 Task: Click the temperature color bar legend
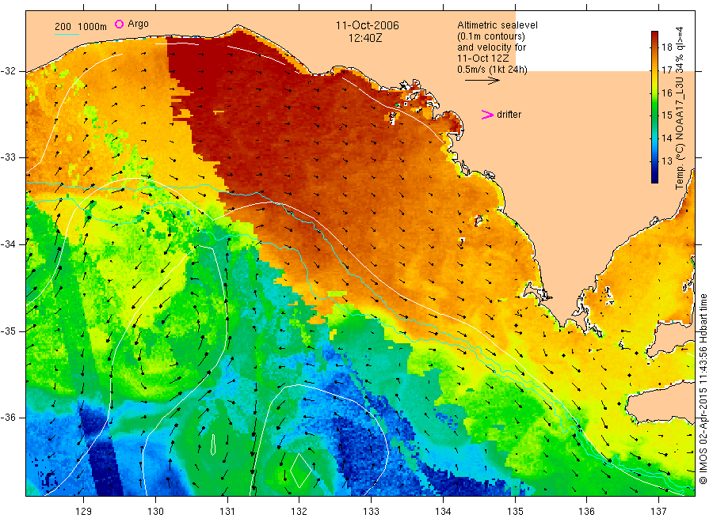654,107
